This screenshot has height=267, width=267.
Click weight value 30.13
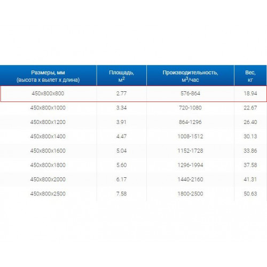coord(250,136)
